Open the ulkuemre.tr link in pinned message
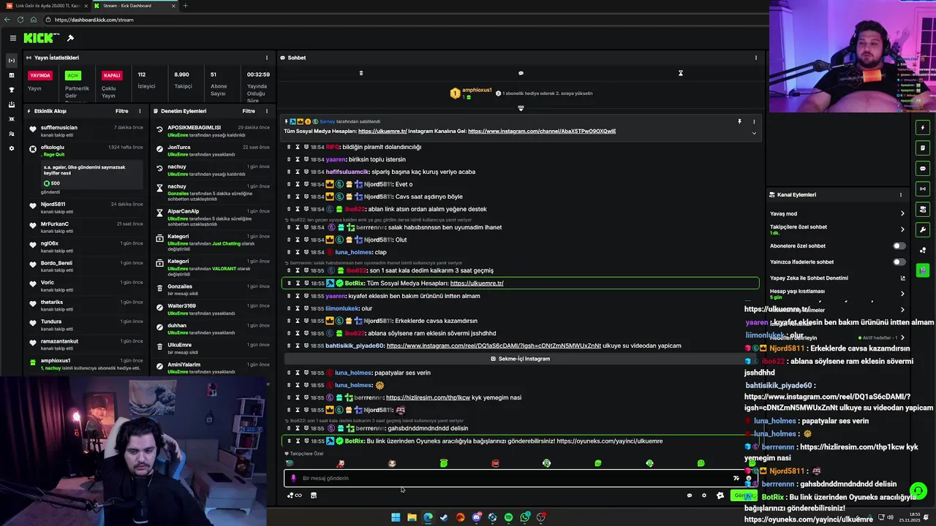936x526 pixels. tap(382, 131)
